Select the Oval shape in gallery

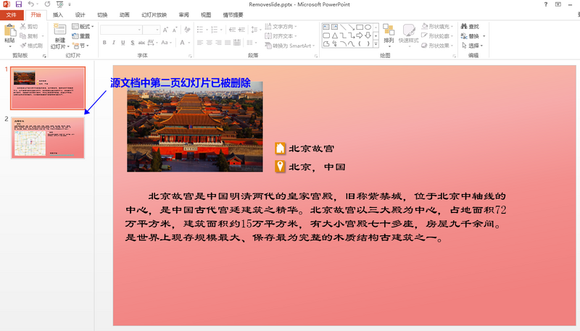click(x=368, y=27)
